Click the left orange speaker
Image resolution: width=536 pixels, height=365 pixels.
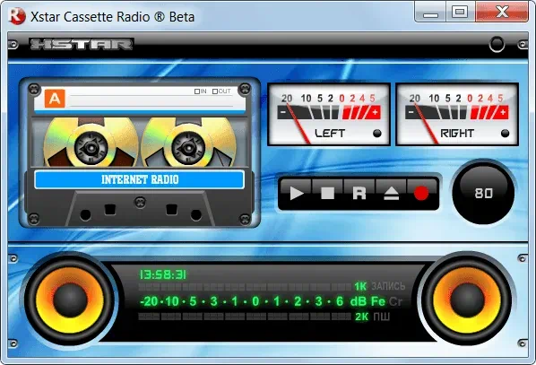[70, 300]
